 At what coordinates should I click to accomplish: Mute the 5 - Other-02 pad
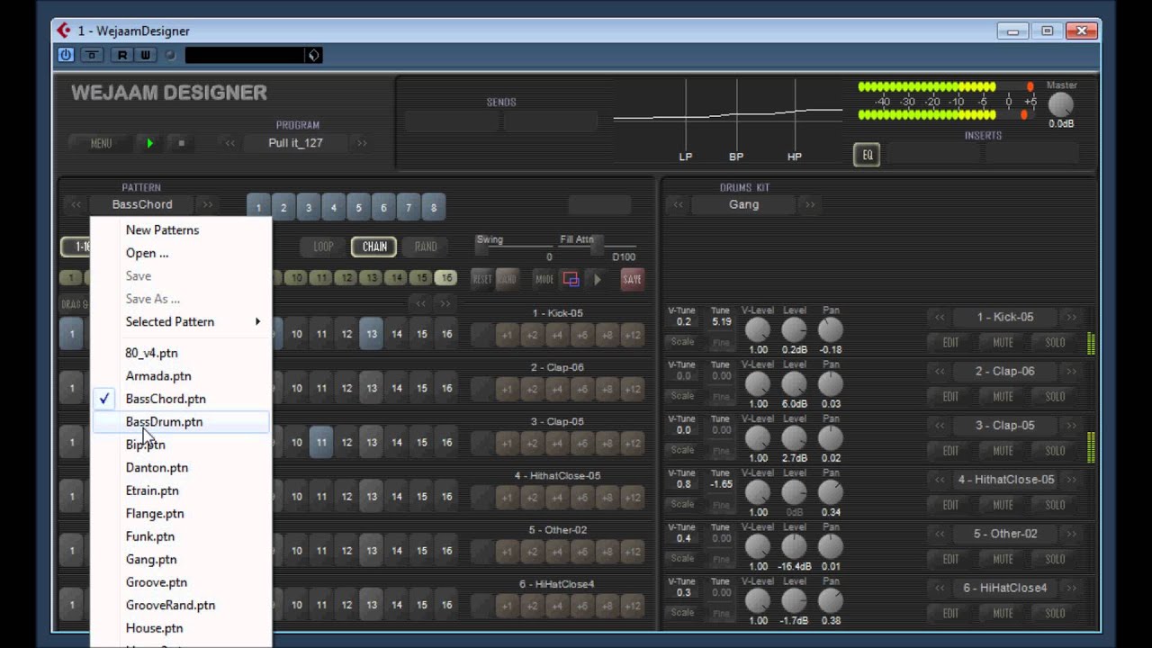[1003, 559]
